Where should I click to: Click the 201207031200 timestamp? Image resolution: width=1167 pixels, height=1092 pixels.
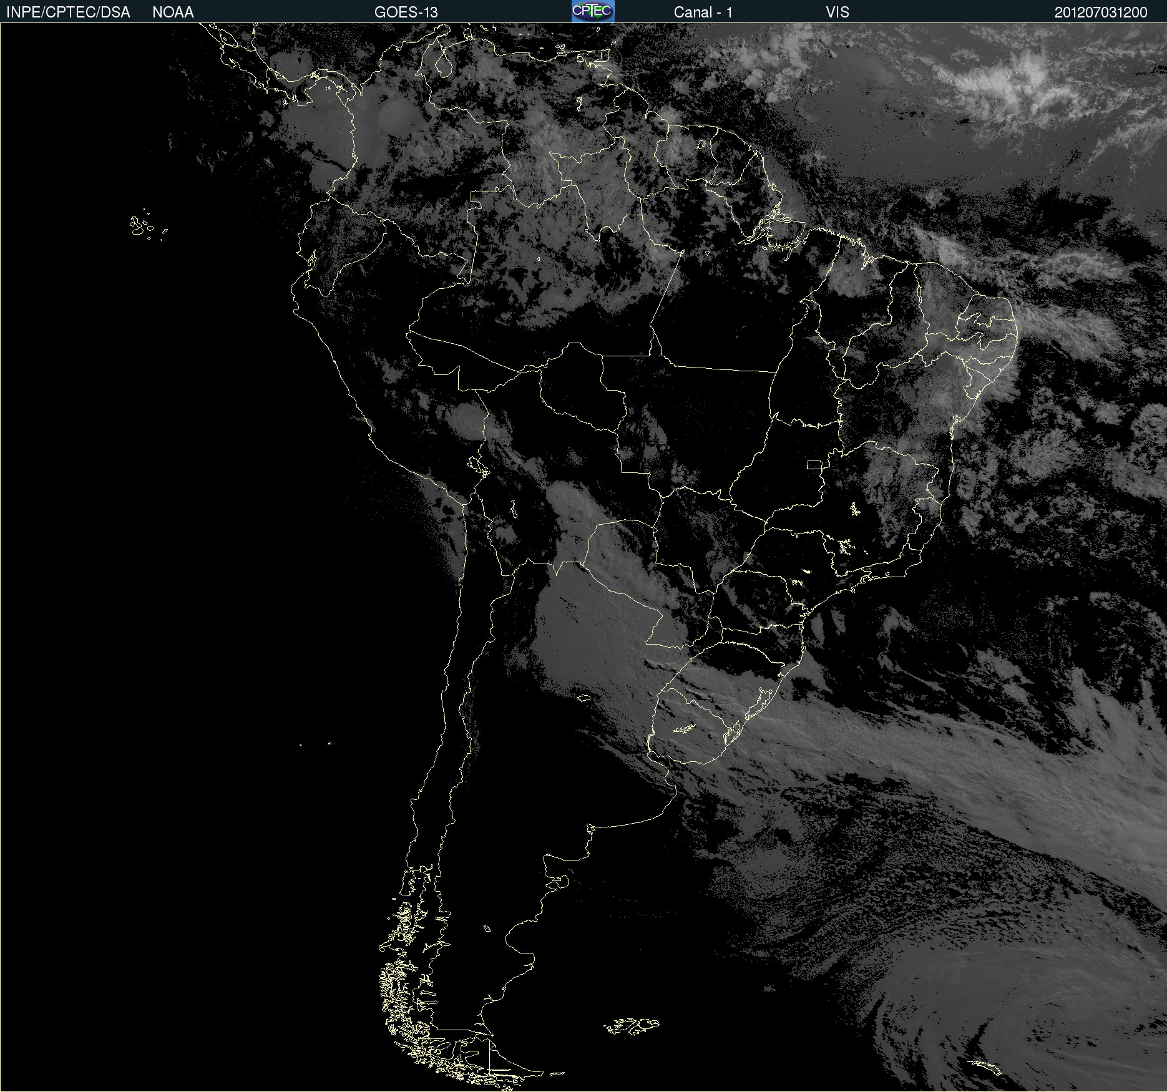(x=1101, y=12)
